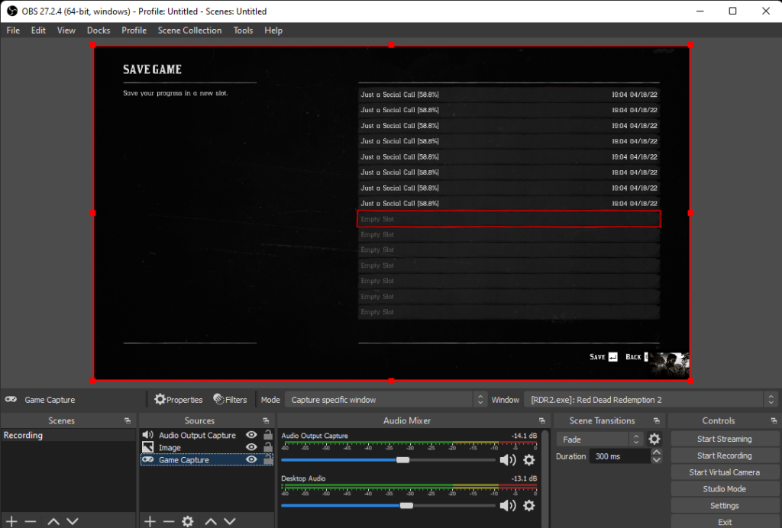
Task: Open the Edit menu
Action: (38, 31)
